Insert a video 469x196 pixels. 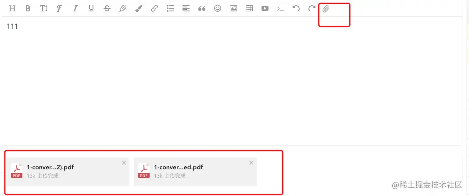(x=265, y=8)
